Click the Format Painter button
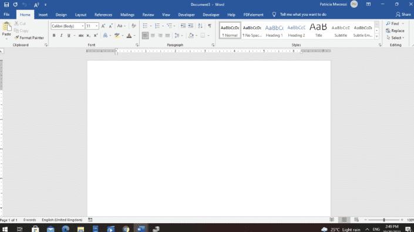The height and width of the screenshot is (232, 414). (x=29, y=37)
